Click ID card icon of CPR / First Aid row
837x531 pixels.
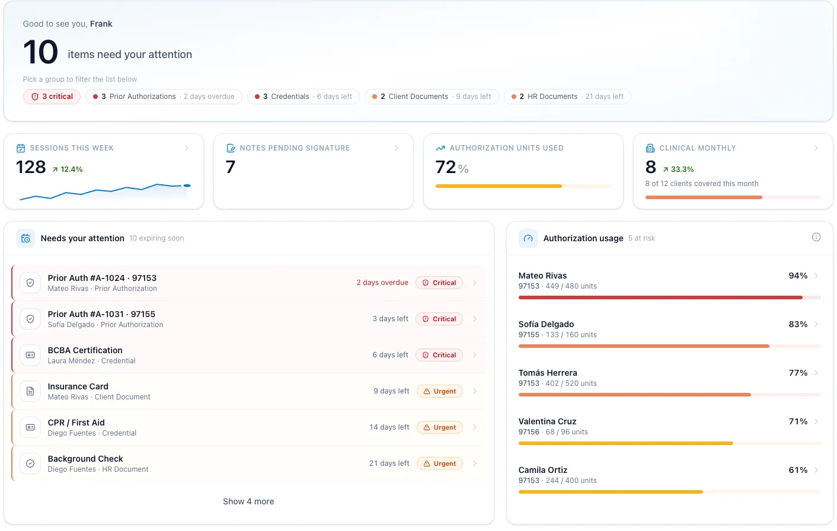coord(30,427)
